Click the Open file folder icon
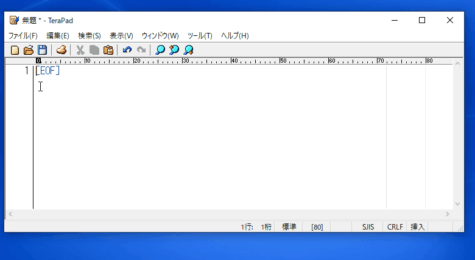The width and height of the screenshot is (475, 260). tap(29, 50)
